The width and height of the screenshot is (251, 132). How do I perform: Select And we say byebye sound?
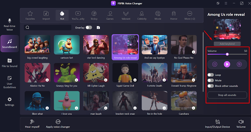(154, 47)
